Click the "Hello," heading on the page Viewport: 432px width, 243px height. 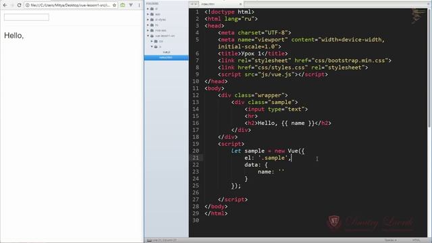[x=13, y=36]
